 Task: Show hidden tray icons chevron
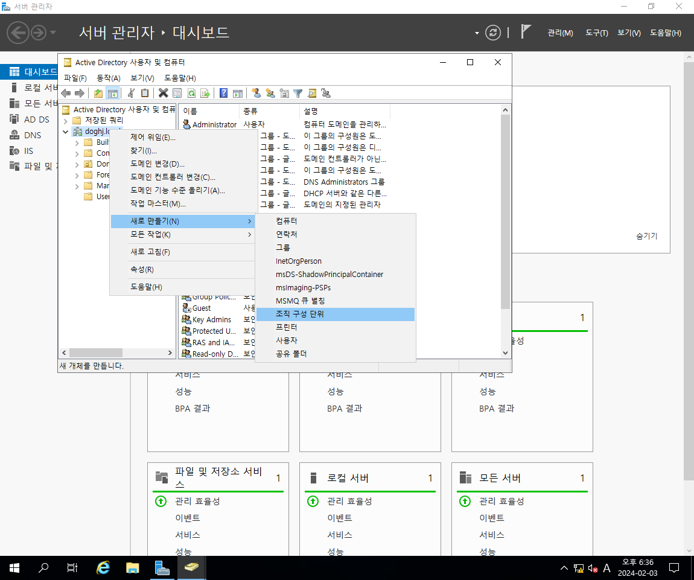click(564, 567)
